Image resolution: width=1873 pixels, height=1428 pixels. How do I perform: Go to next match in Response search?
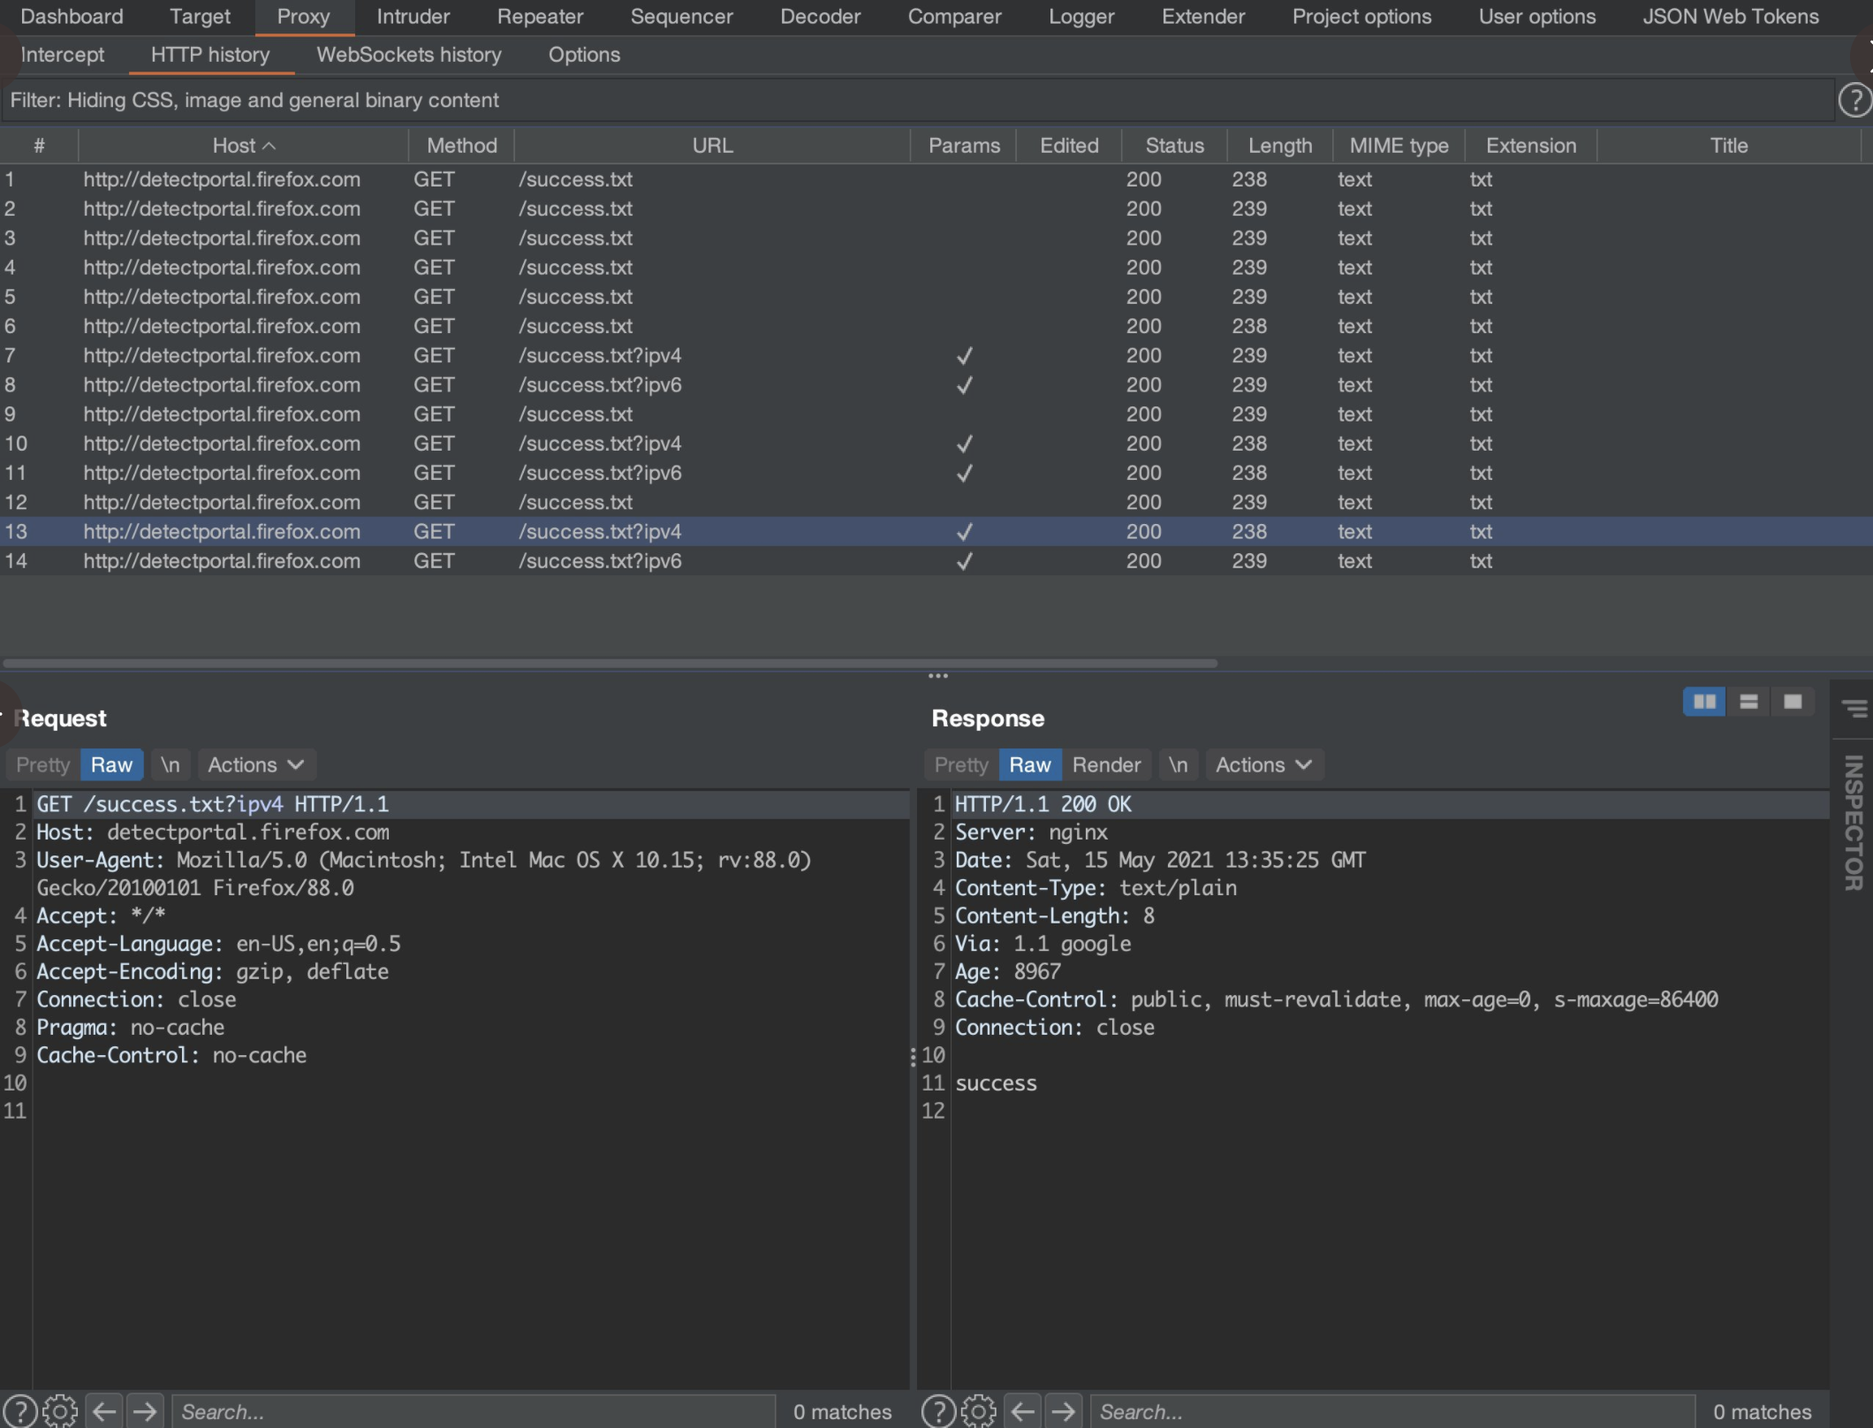point(1063,1411)
